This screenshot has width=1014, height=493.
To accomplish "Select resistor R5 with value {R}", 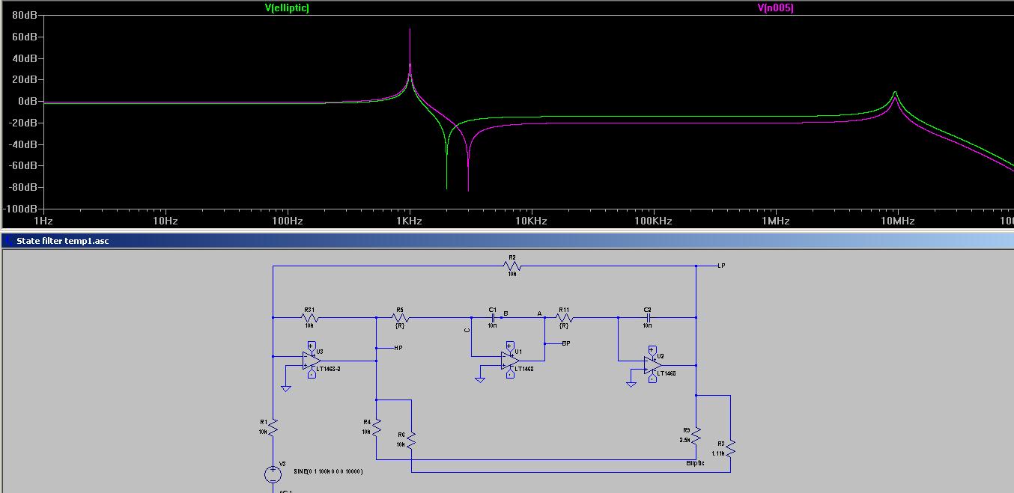I will coord(400,317).
